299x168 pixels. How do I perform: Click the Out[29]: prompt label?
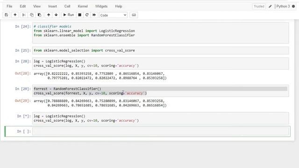point(23,101)
